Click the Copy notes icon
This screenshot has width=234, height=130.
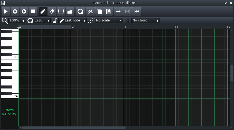pyautogui.click(x=99, y=11)
